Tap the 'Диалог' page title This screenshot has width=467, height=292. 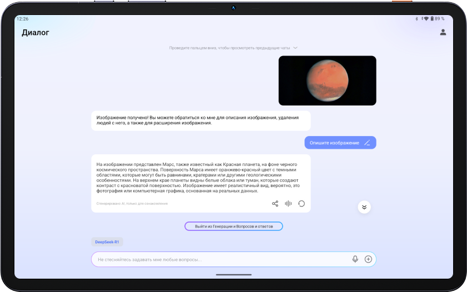[x=36, y=33]
